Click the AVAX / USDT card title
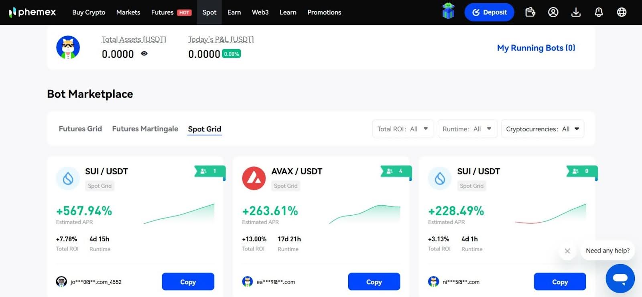The width and height of the screenshot is (642, 297). (x=297, y=171)
